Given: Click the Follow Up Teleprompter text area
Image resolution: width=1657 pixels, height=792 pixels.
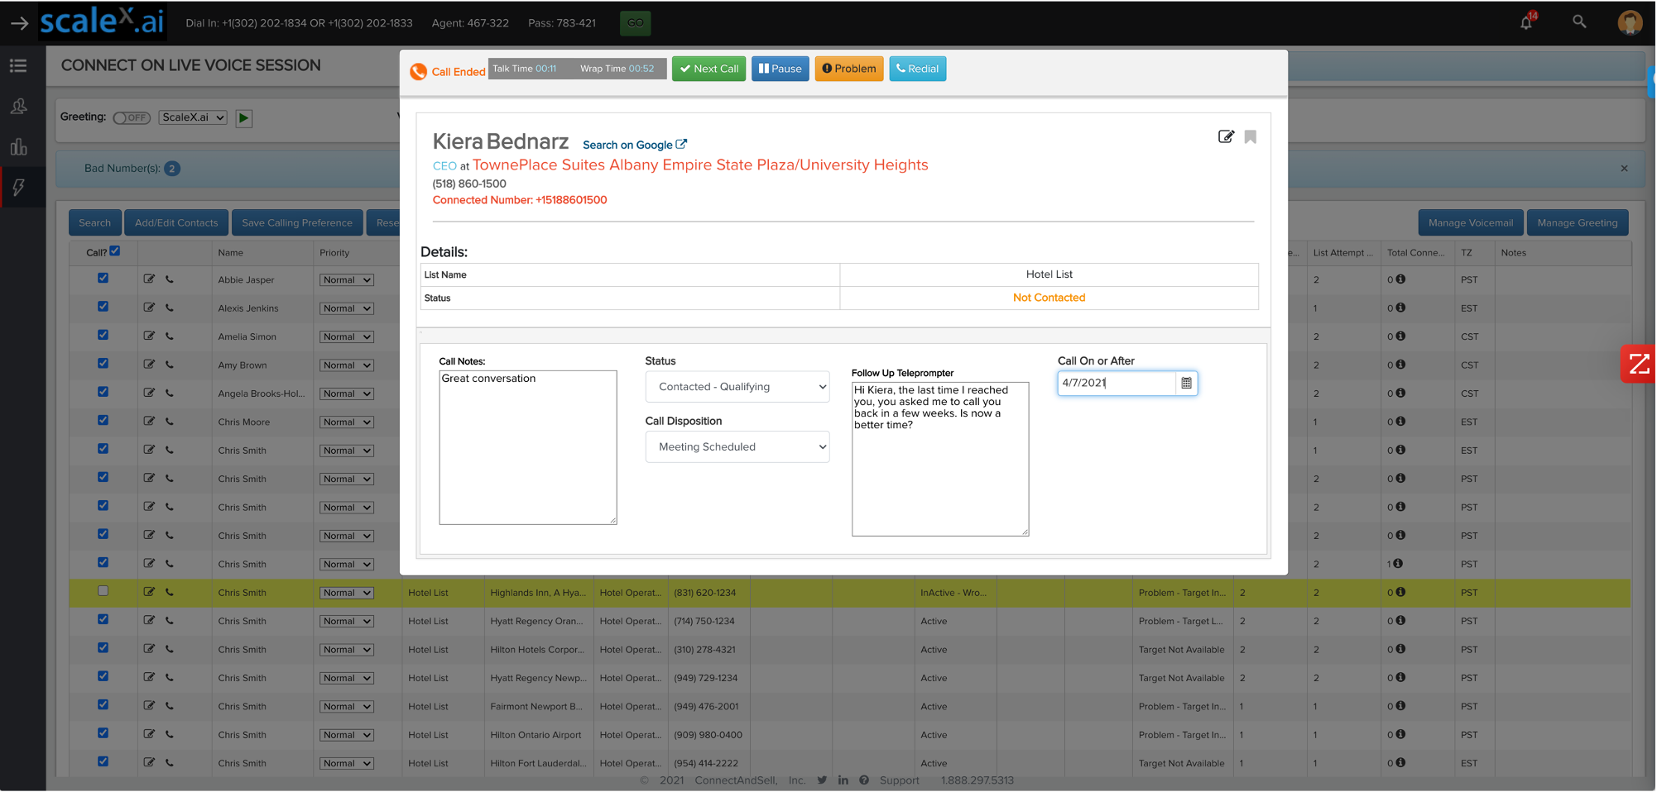Looking at the screenshot, I should (940, 459).
